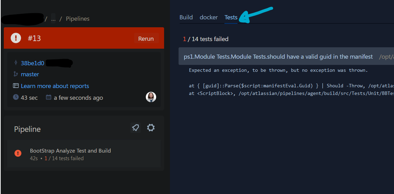Click the ellipsis breadcrumb item

pyautogui.click(x=53, y=19)
